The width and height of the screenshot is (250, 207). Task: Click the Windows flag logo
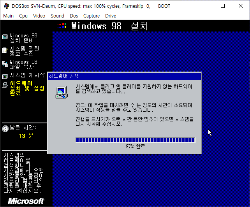click(x=62, y=26)
